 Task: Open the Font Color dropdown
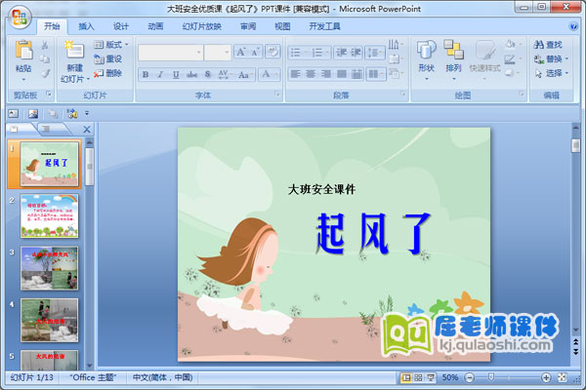tap(269, 74)
